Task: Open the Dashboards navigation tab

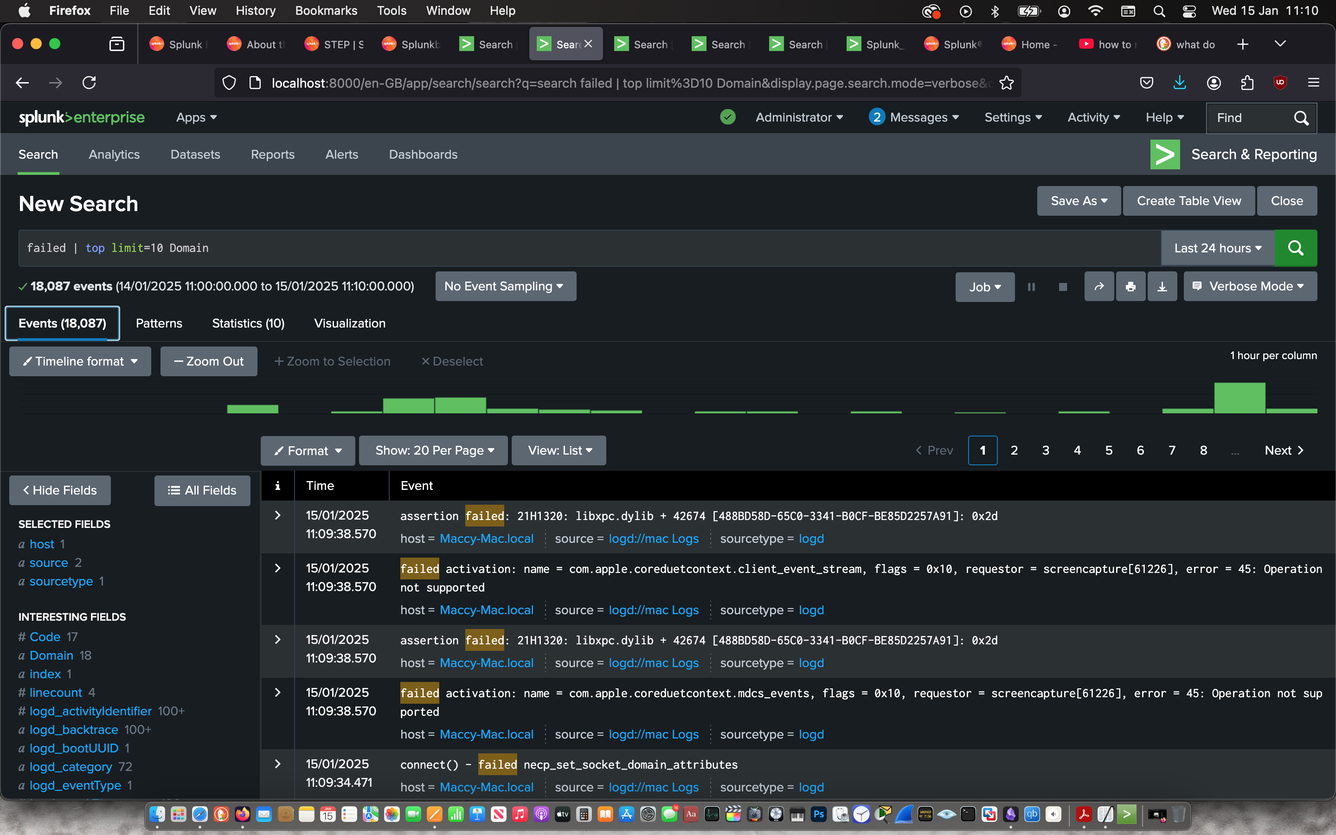Action: point(423,154)
